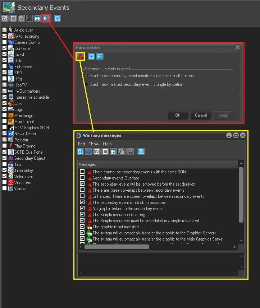260x308 pixels.
Task: Click the grid icon in Secondary Events toolbar
Action: click(x=37, y=18)
